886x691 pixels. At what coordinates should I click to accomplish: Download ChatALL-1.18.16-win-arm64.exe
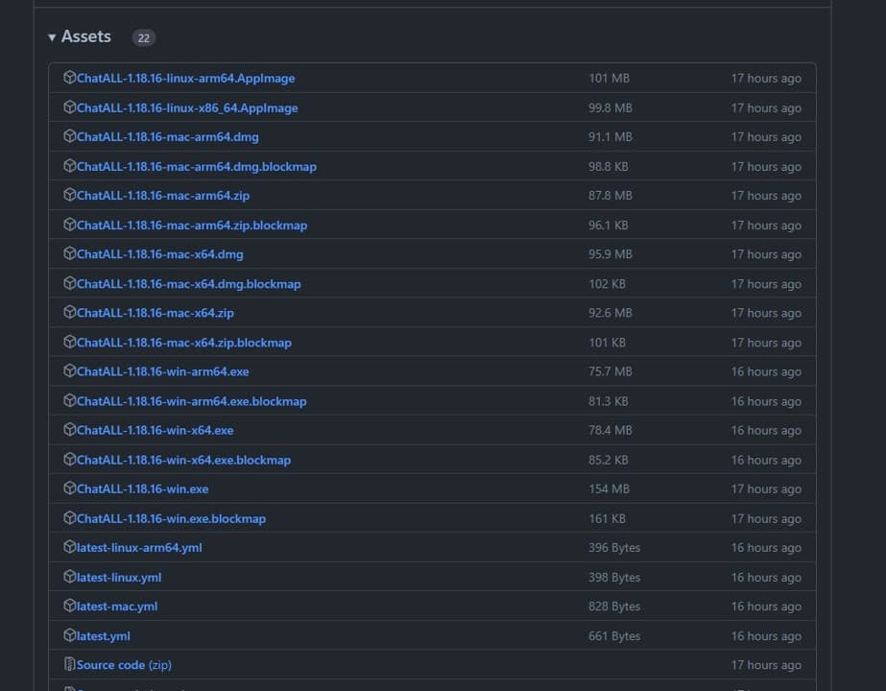click(163, 371)
